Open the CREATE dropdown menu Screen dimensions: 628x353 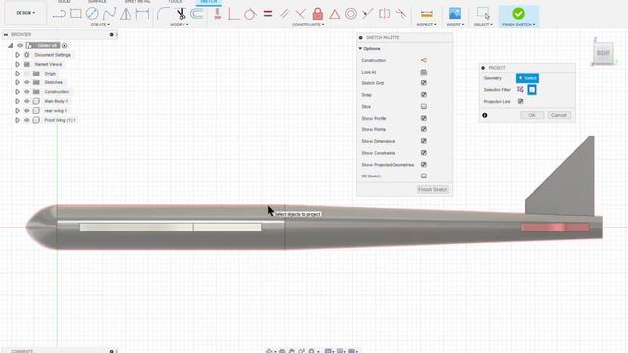click(100, 25)
